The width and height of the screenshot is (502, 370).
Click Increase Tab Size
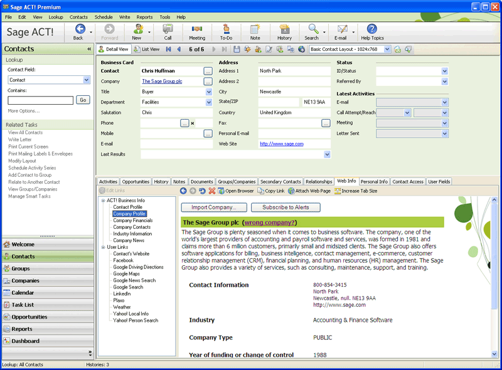click(356, 191)
